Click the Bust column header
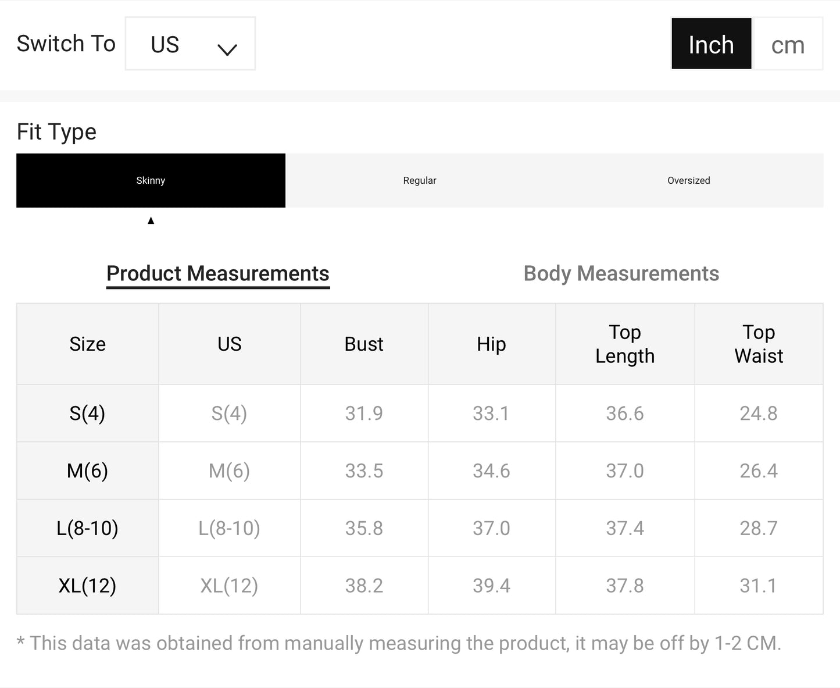 tap(364, 344)
